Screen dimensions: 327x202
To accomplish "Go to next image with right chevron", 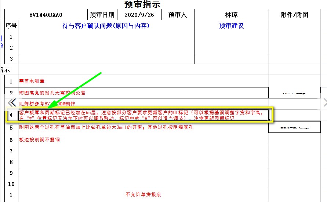I will [x=325, y=102].
